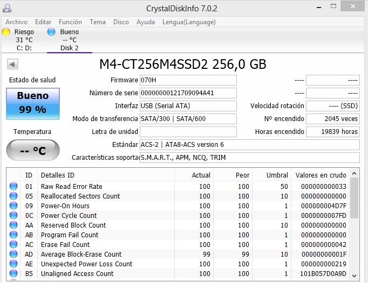
Task: Click raw value 000000004D7F
Action: pos(324,206)
